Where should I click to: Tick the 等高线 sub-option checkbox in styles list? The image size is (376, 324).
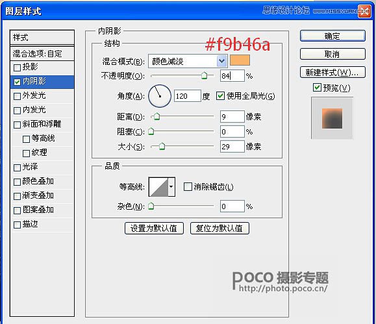(x=26, y=140)
